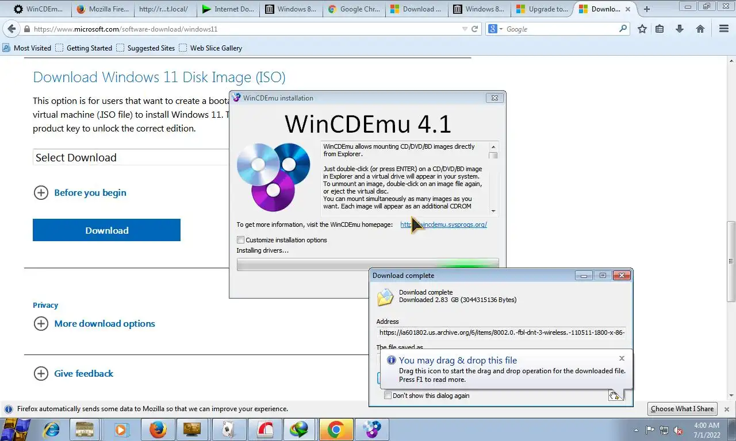Open the URL bar history dropdown arrow
Viewport: 736px width, 441px height.
465,29
